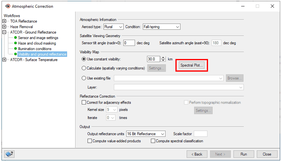
Task: Select Use constant visibility option
Action: 84,59
